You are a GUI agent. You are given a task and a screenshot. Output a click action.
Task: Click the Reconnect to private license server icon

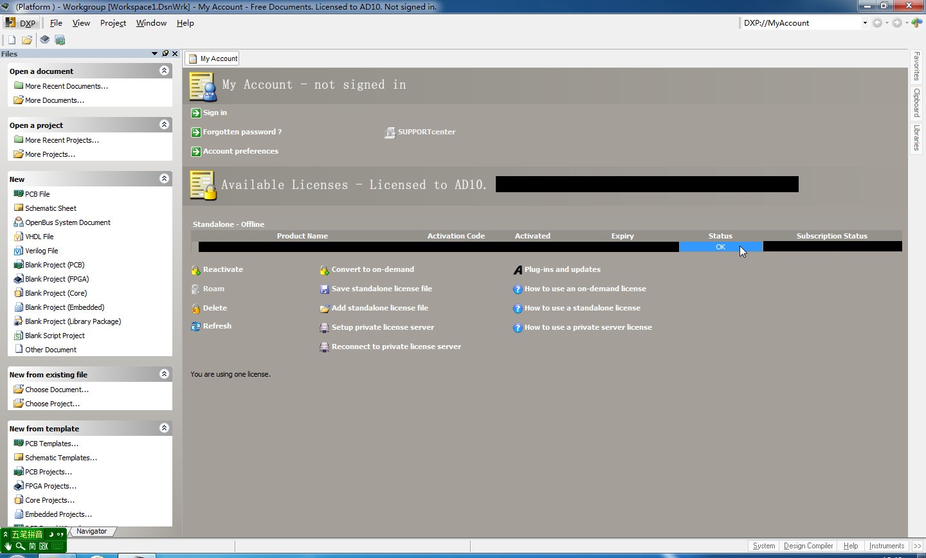point(325,347)
